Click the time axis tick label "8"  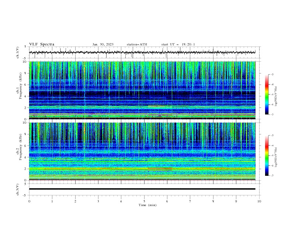tap(213, 201)
